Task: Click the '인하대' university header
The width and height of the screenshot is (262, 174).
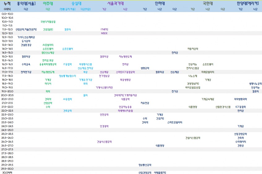Action: 160,3
